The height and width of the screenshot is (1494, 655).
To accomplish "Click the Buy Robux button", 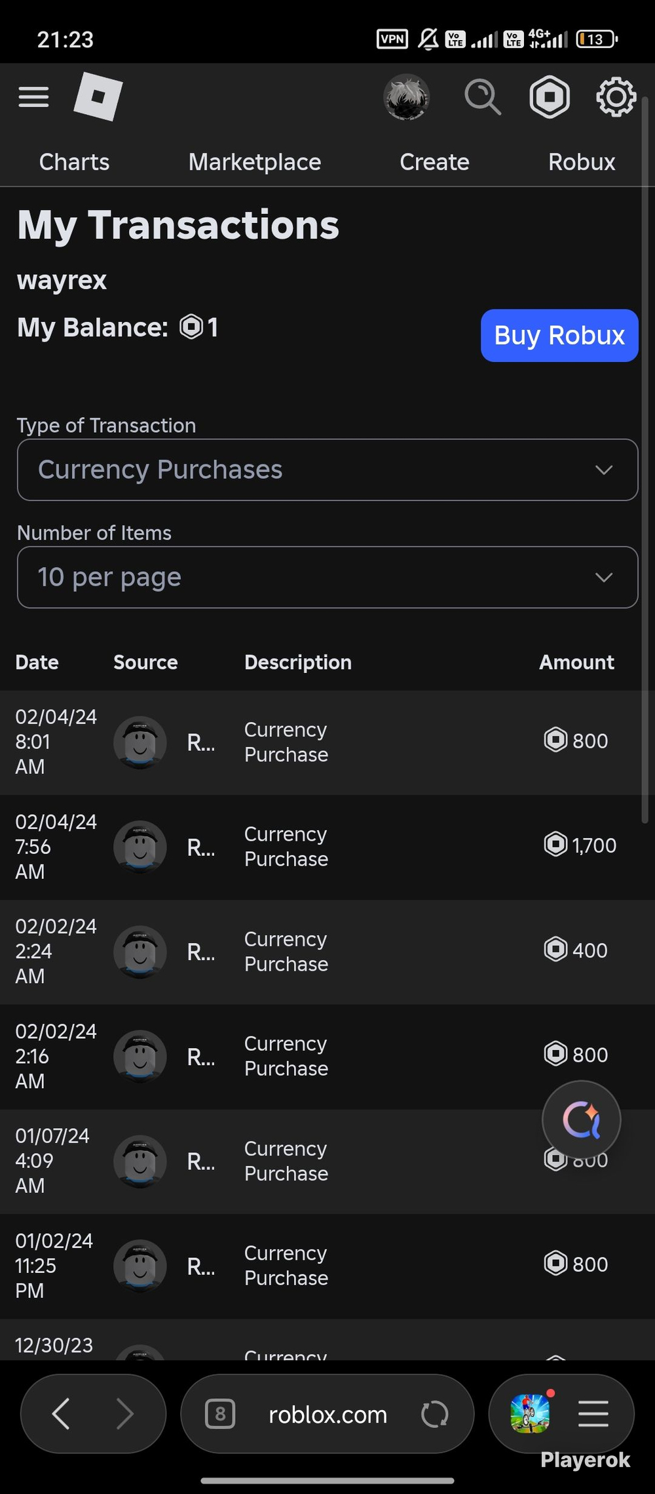I will click(559, 335).
